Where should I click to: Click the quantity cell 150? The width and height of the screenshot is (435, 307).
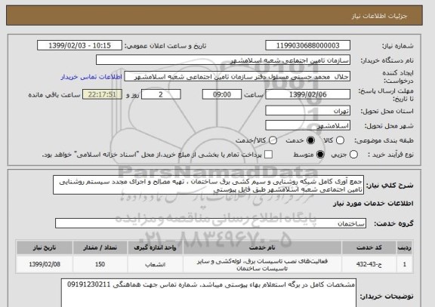click(100, 264)
